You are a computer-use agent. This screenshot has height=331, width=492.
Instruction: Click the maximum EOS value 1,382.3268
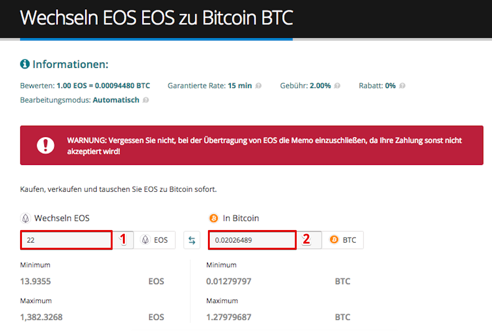point(42,317)
